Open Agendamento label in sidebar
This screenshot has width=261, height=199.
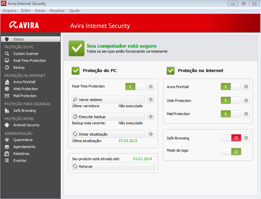click(24, 147)
